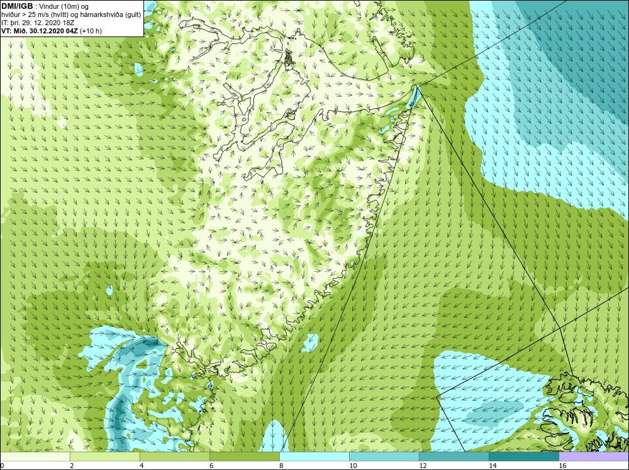The image size is (629, 470).
Task: Click the 8–10 m/s light cyan legend segment
Action: [314, 456]
